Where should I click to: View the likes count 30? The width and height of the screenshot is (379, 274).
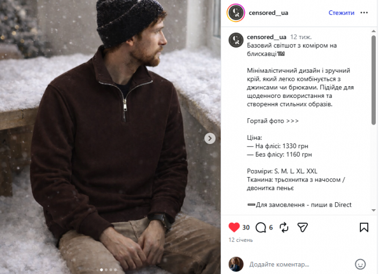click(x=246, y=227)
